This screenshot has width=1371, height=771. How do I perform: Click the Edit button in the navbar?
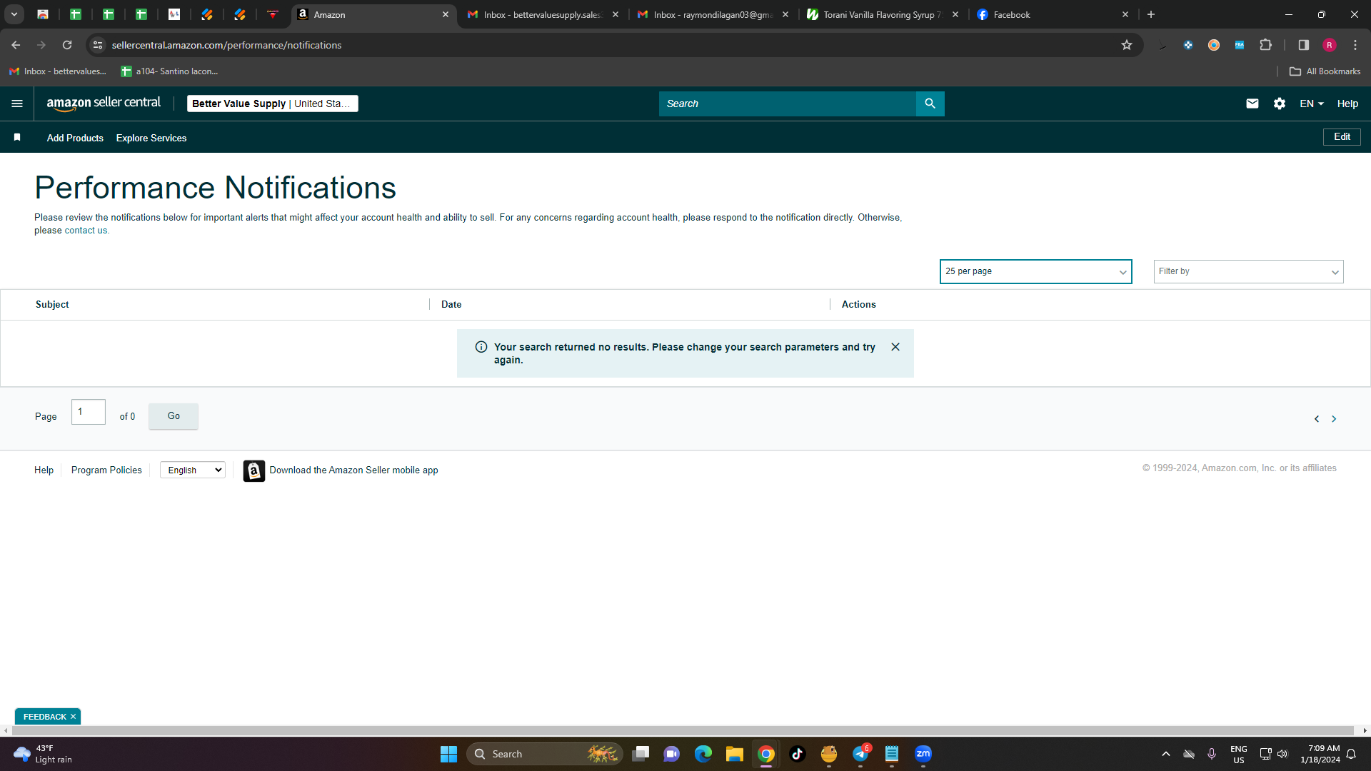(x=1342, y=137)
